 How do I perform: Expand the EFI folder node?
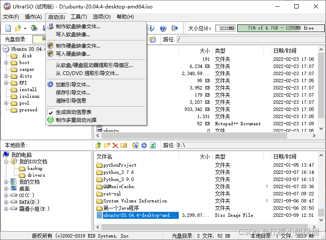[6, 83]
